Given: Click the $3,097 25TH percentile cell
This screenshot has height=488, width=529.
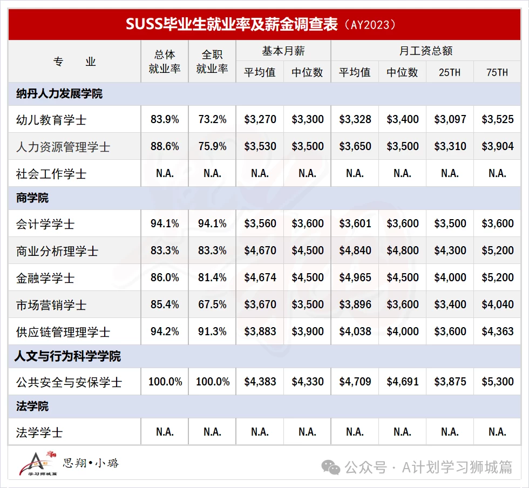Looking at the screenshot, I should tap(450, 119).
